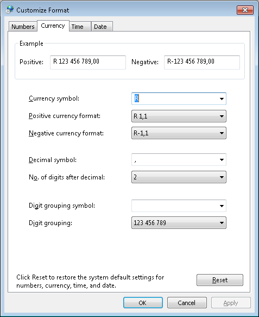The height and width of the screenshot is (317, 259).
Task: Open the Digit grouping dropdown
Action: coord(179,223)
